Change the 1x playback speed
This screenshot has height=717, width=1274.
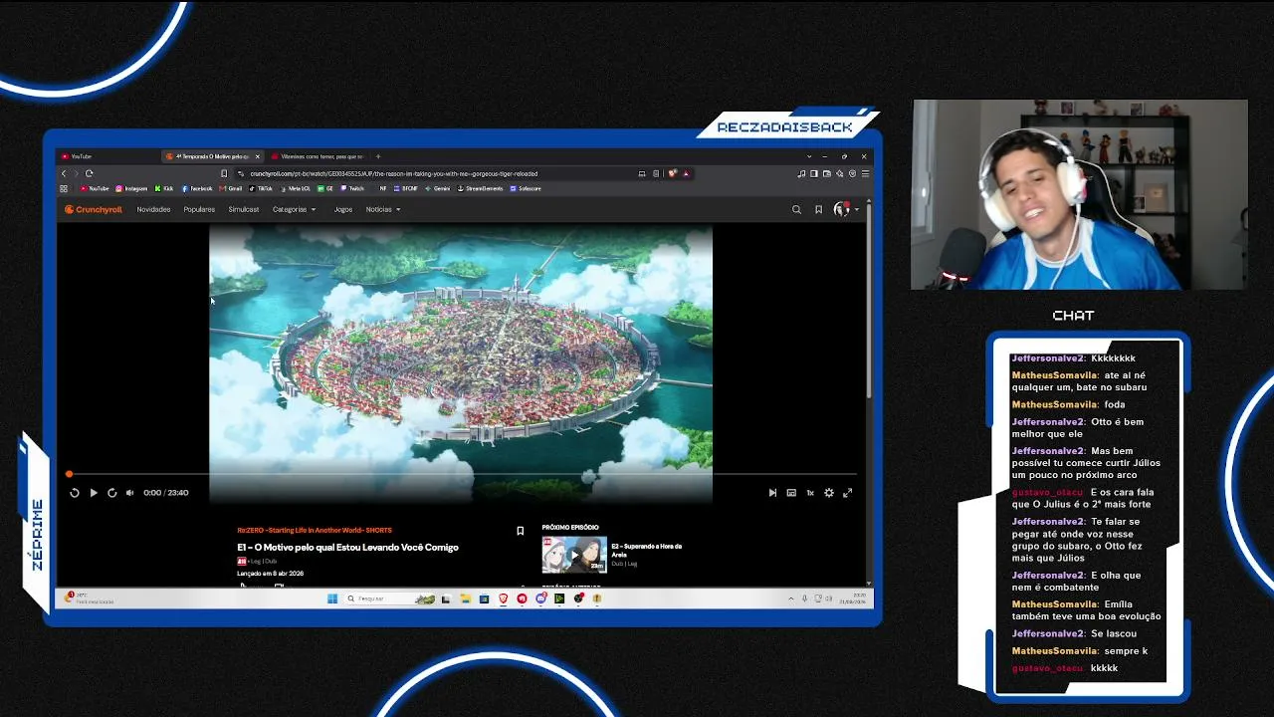click(810, 493)
